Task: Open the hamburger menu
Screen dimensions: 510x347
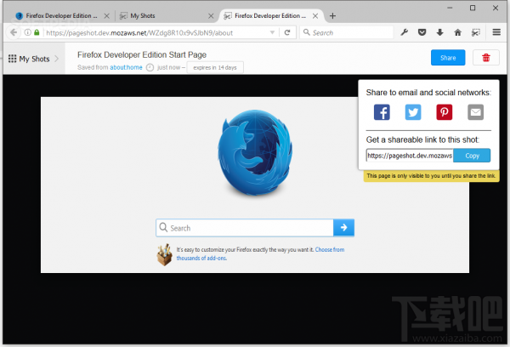Action: pos(496,32)
